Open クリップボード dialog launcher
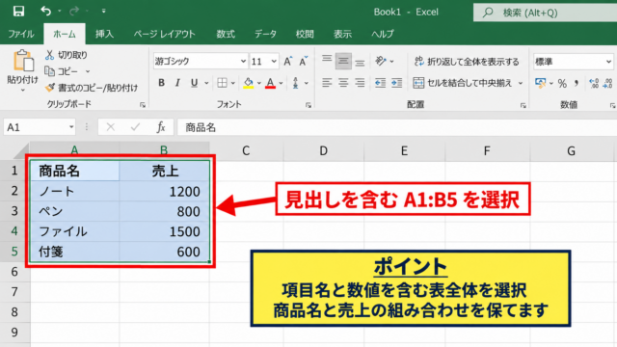 [143, 105]
